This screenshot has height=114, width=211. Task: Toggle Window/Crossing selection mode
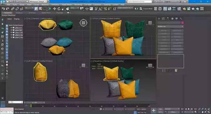49,9
